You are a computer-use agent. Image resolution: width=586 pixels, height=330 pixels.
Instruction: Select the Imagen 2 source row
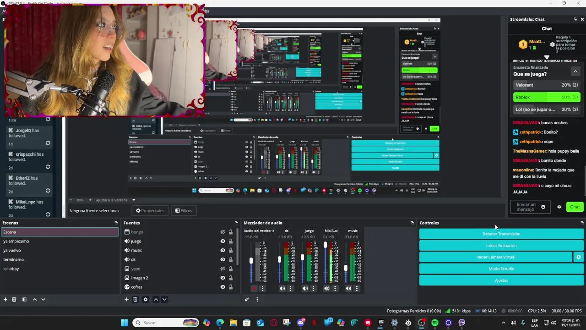coord(180,278)
